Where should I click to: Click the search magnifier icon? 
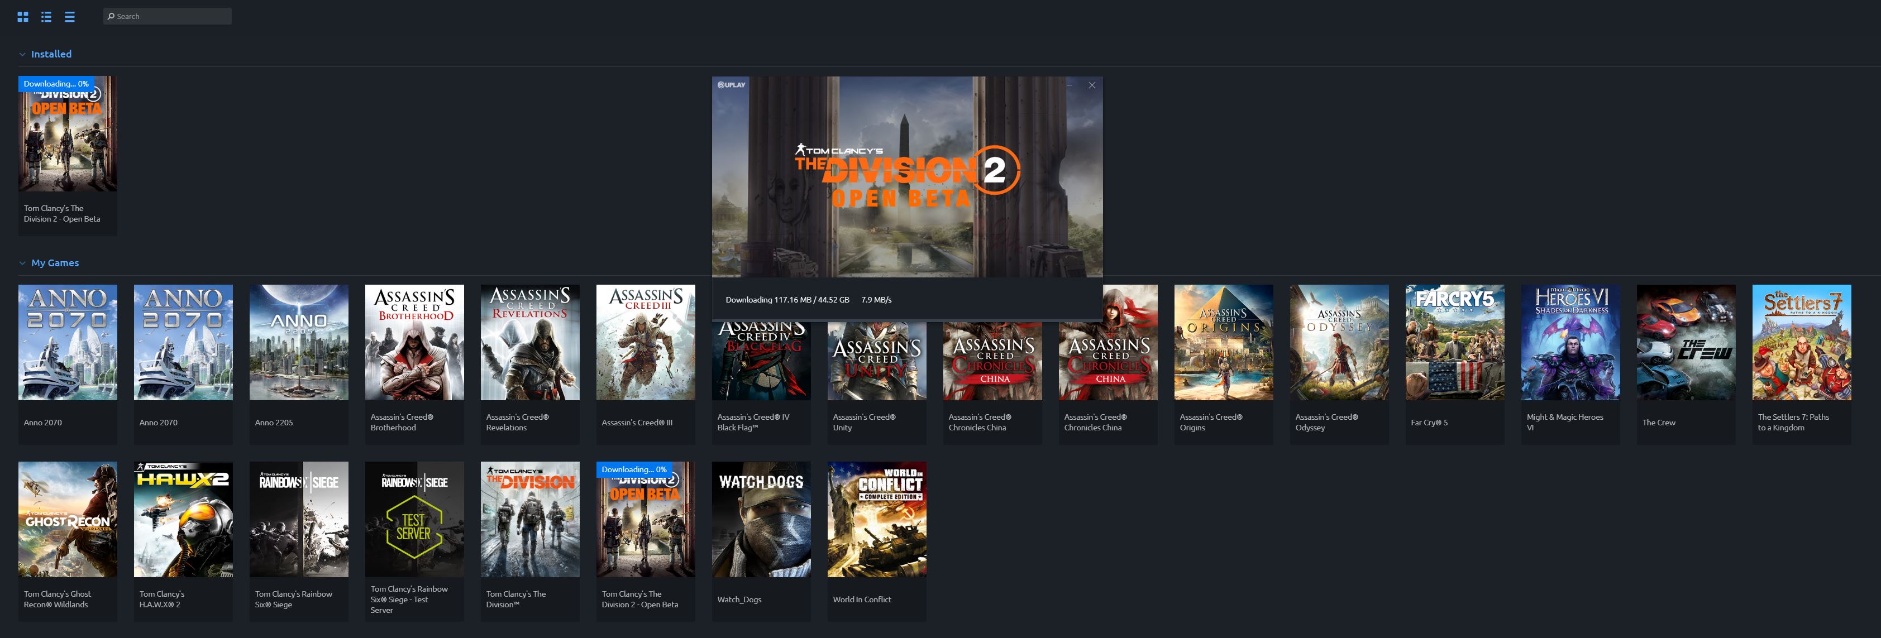click(x=111, y=16)
